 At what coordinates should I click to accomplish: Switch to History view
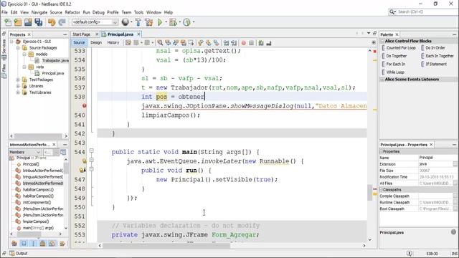[113, 43]
